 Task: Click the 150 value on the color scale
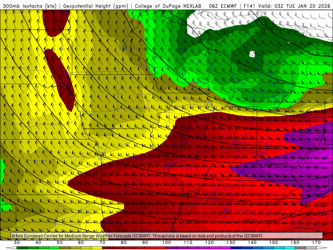pyautogui.click(x=273, y=242)
